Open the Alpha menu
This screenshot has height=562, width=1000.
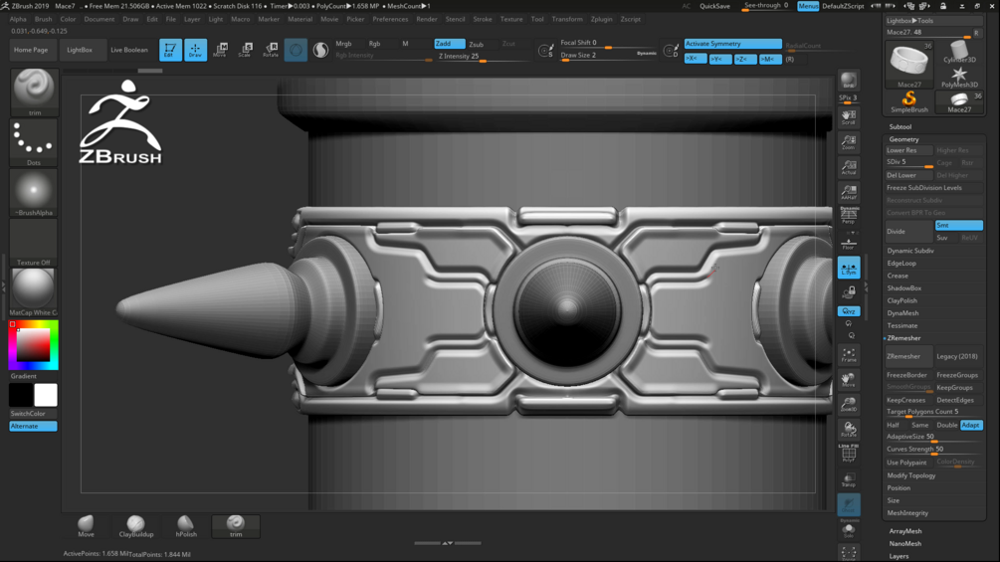tap(18, 19)
